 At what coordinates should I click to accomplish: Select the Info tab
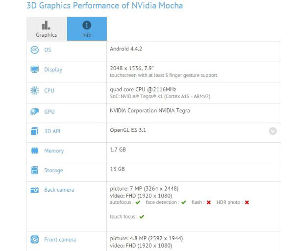pos(87,29)
